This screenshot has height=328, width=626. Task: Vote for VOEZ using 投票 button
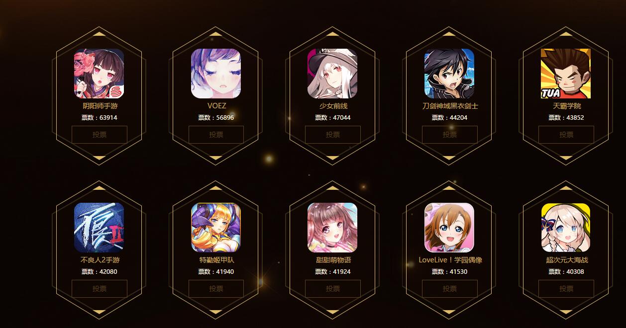coord(216,135)
